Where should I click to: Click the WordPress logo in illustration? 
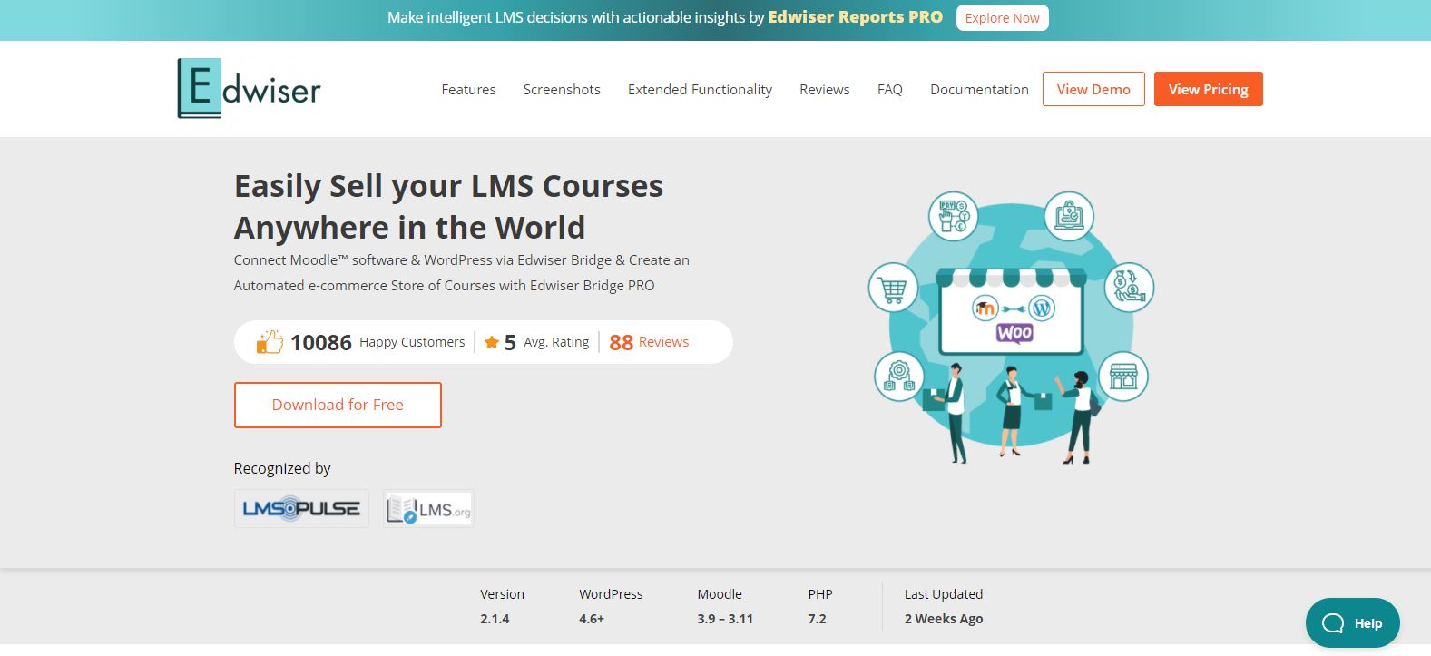(1042, 308)
